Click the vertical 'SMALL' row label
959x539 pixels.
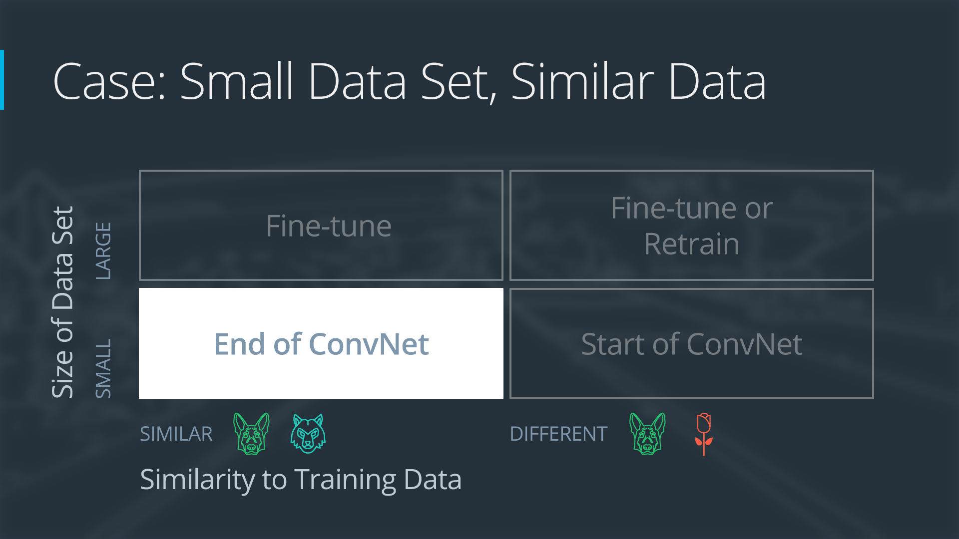coord(103,368)
